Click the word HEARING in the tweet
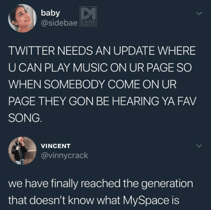211x210 pixels. point(135,101)
